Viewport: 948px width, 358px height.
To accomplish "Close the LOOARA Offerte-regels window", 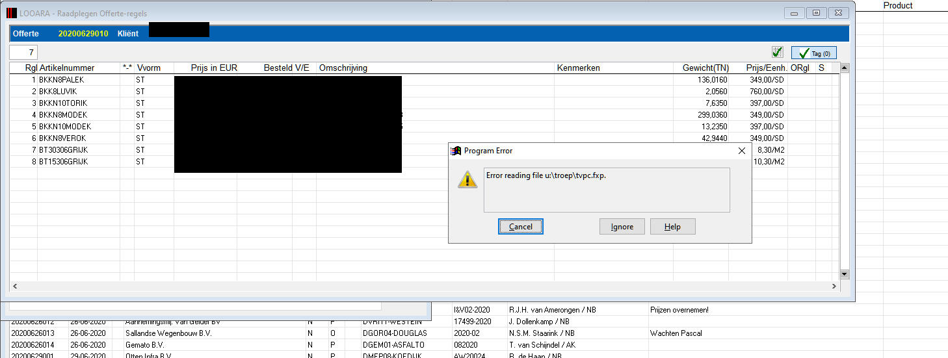I will coord(838,12).
